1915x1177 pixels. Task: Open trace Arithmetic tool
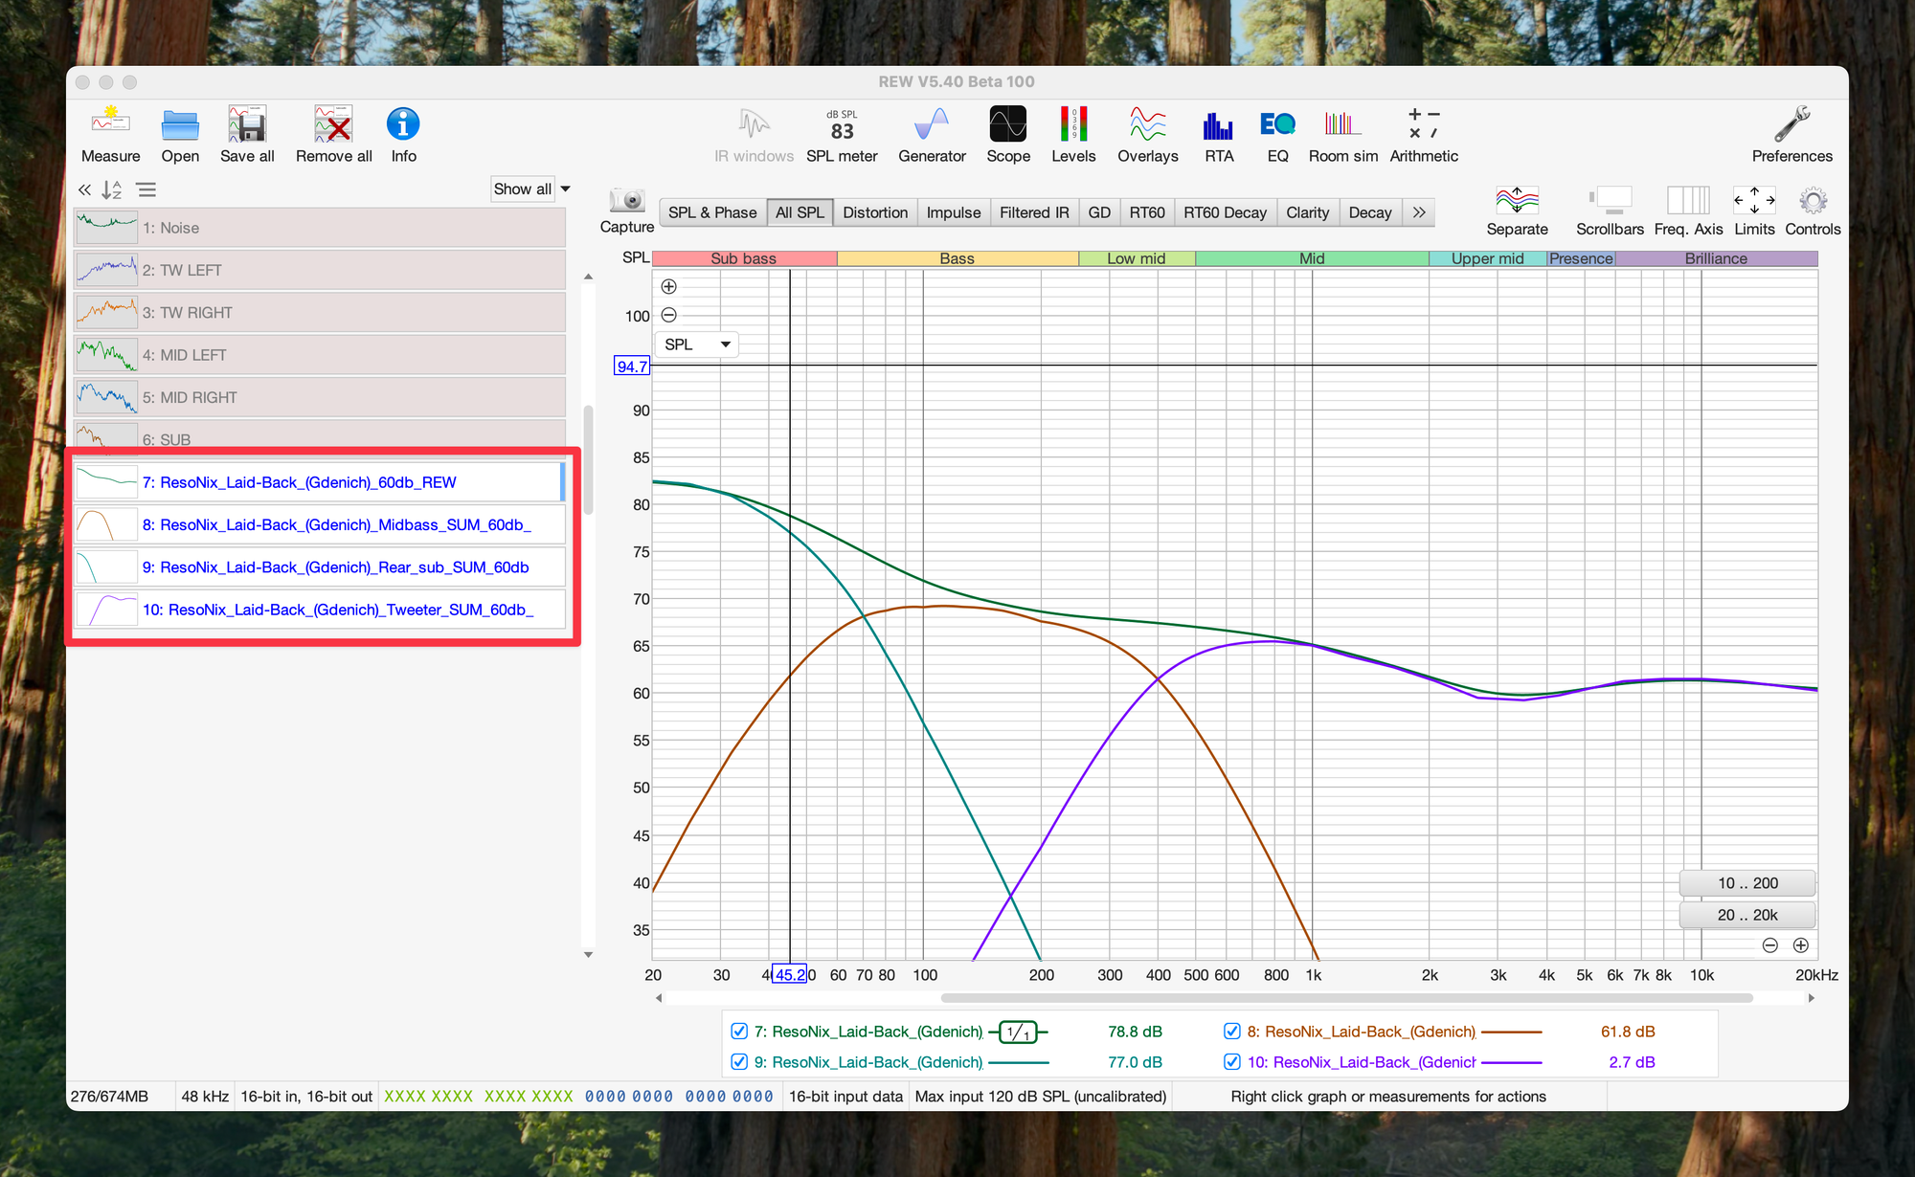point(1423,134)
